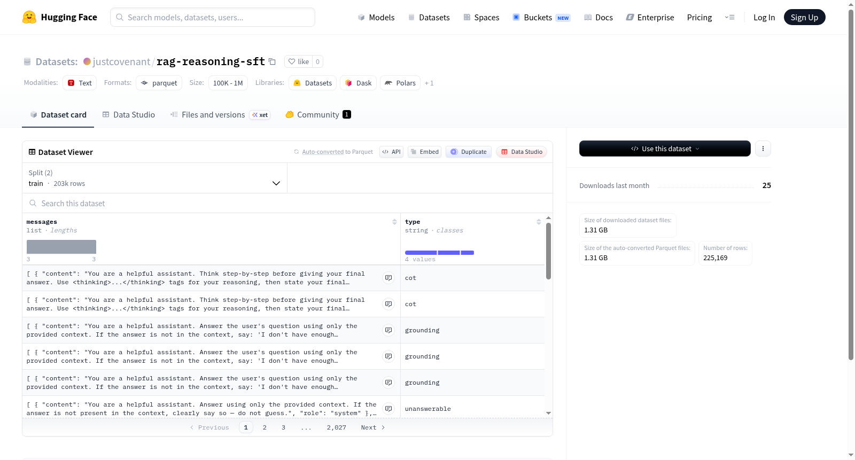The width and height of the screenshot is (855, 460).
Task: Click the table scroll-down arrow
Action: (548, 413)
